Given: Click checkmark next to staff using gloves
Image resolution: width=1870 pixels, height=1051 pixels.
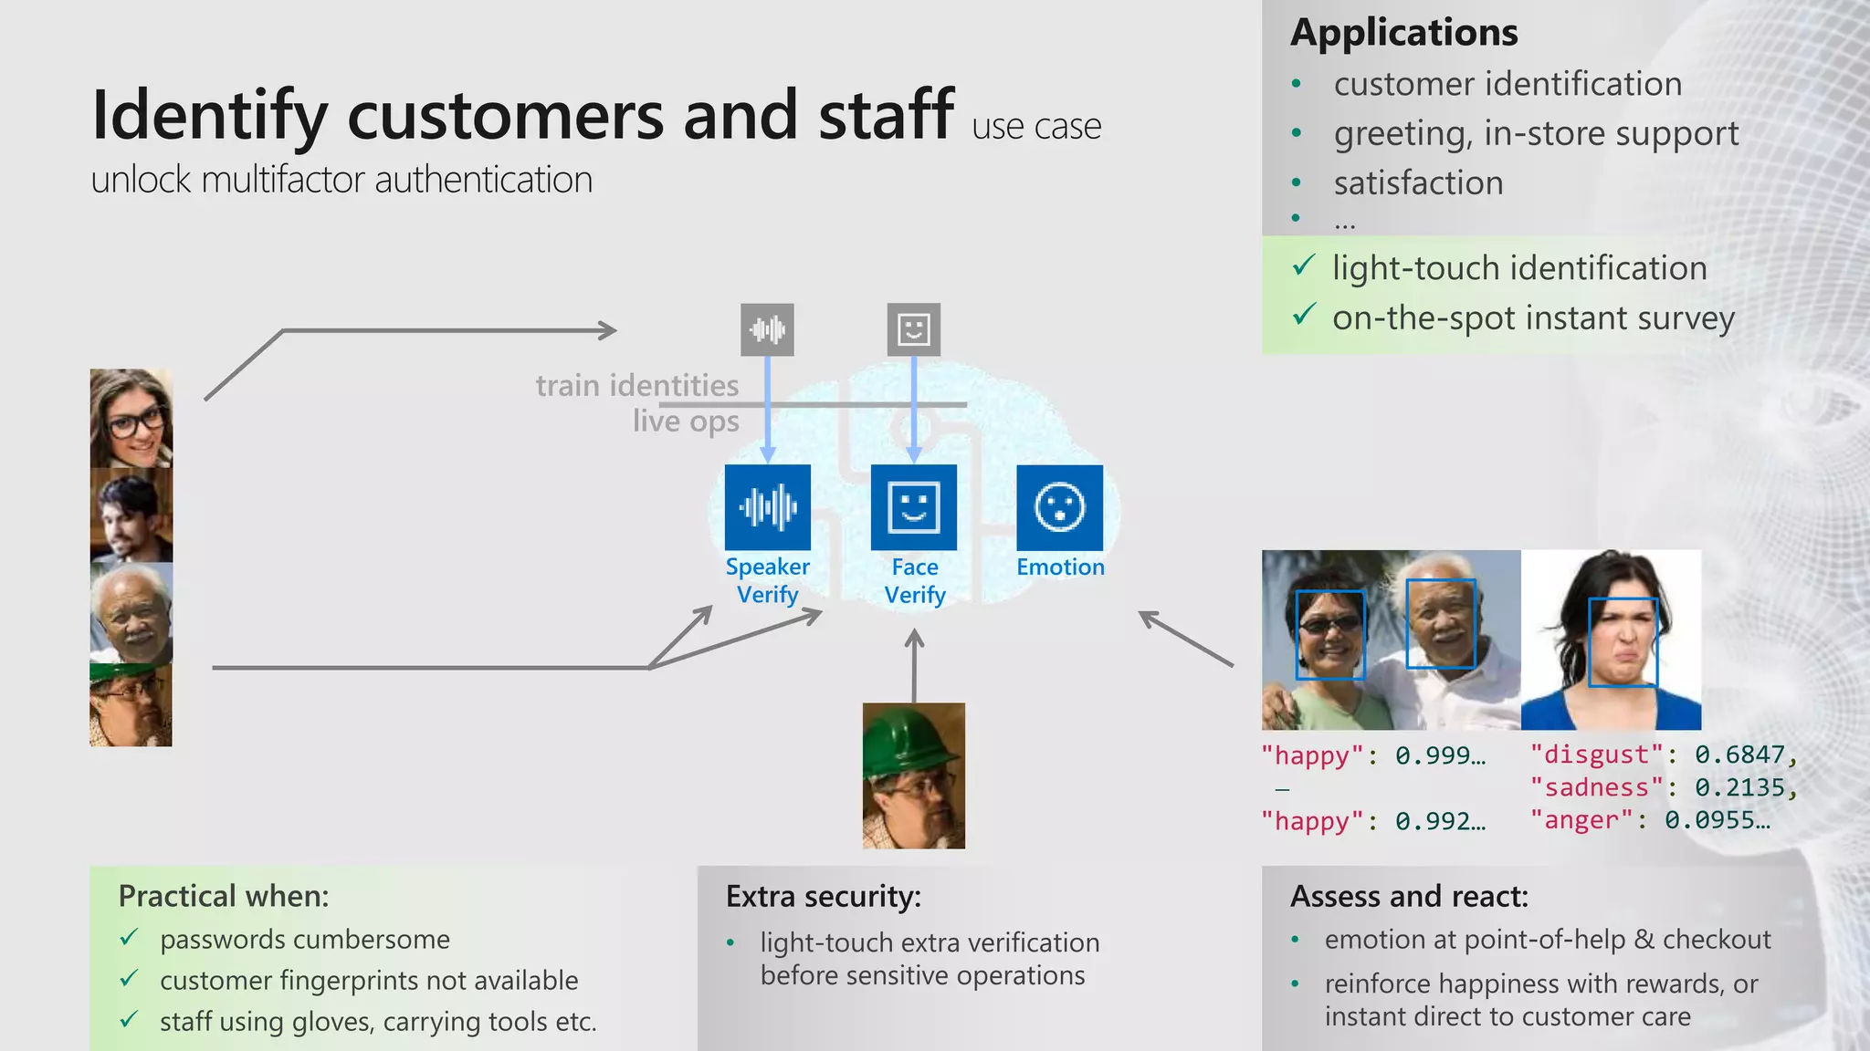Looking at the screenshot, I should (x=130, y=1020).
